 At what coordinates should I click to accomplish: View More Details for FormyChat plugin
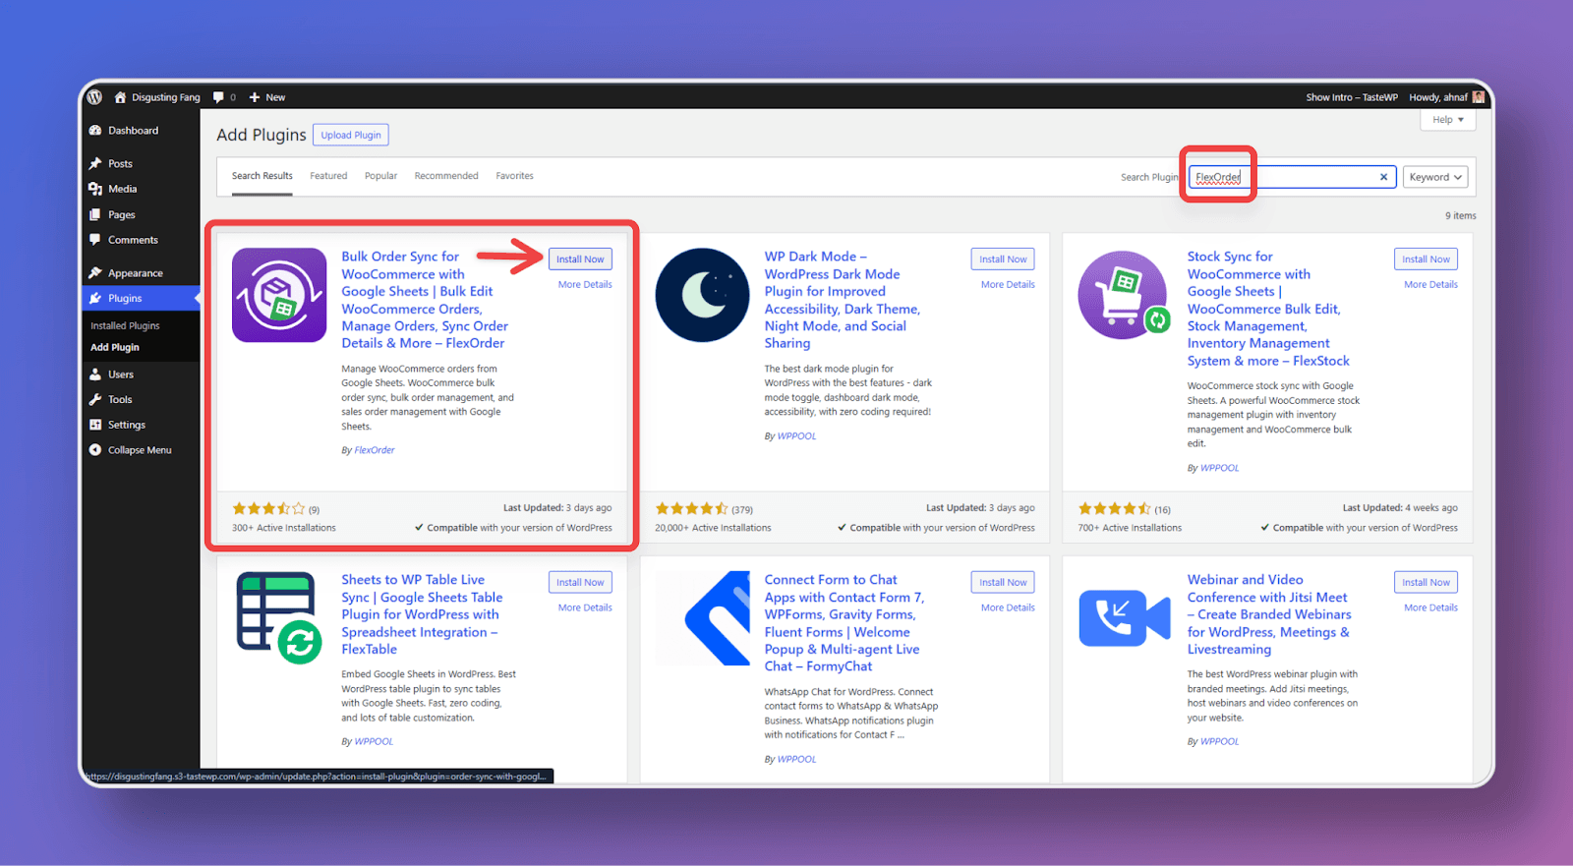coord(1008,607)
